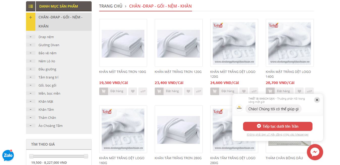Click the Messenger login link in popup

pyautogui.click(x=278, y=134)
